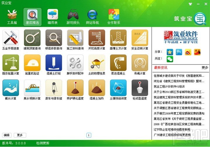The width and height of the screenshot is (210, 147).
Task: Open the 晴雨表 weather tab
Action: click(x=53, y=17)
